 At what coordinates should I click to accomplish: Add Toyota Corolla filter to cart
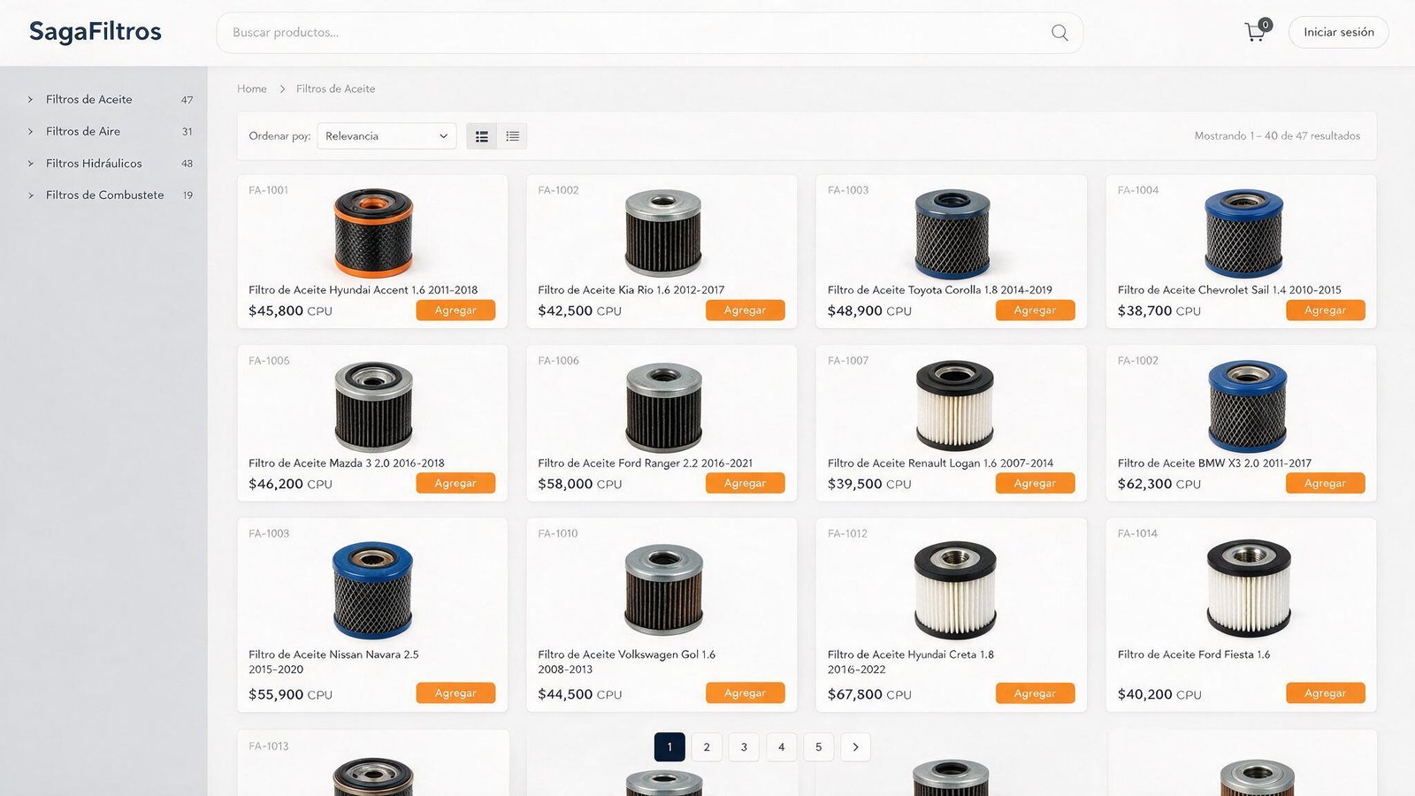coord(1035,310)
